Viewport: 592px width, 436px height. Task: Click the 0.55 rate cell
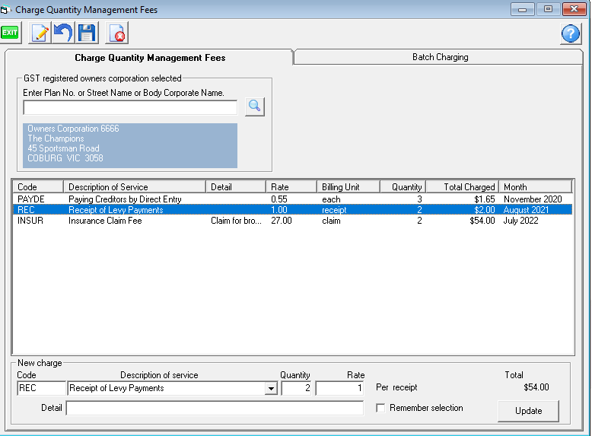coord(279,199)
